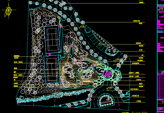Viewport: 164px width, 113px height.
Task: Click the 4.100 elevation label at top
Action: (x=82, y=26)
